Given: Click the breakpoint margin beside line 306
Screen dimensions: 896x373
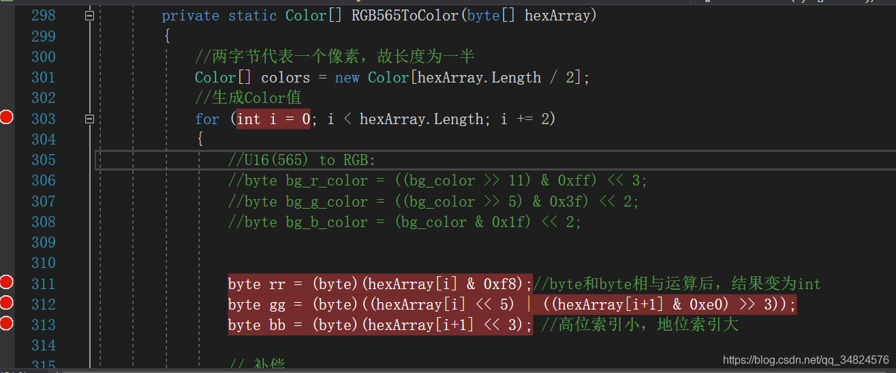Looking at the screenshot, I should click(x=7, y=181).
